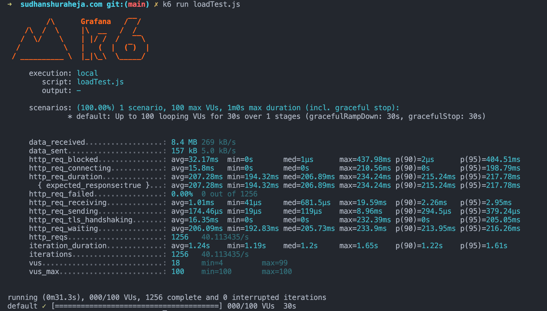Click the 'k6 run loadTest.js' command text
Image resolution: width=547 pixels, height=311 pixels.
point(201,4)
